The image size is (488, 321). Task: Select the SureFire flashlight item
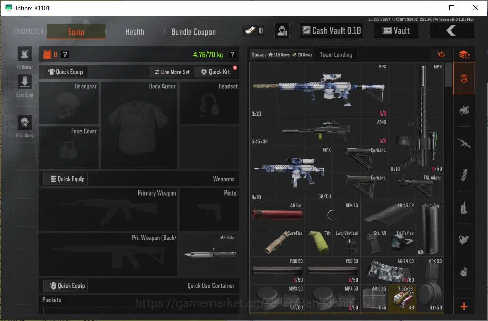(278, 243)
